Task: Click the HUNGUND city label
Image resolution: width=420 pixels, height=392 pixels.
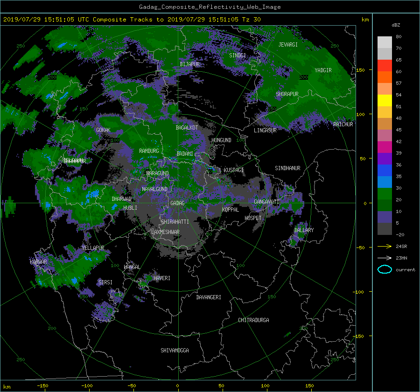Action: click(221, 140)
